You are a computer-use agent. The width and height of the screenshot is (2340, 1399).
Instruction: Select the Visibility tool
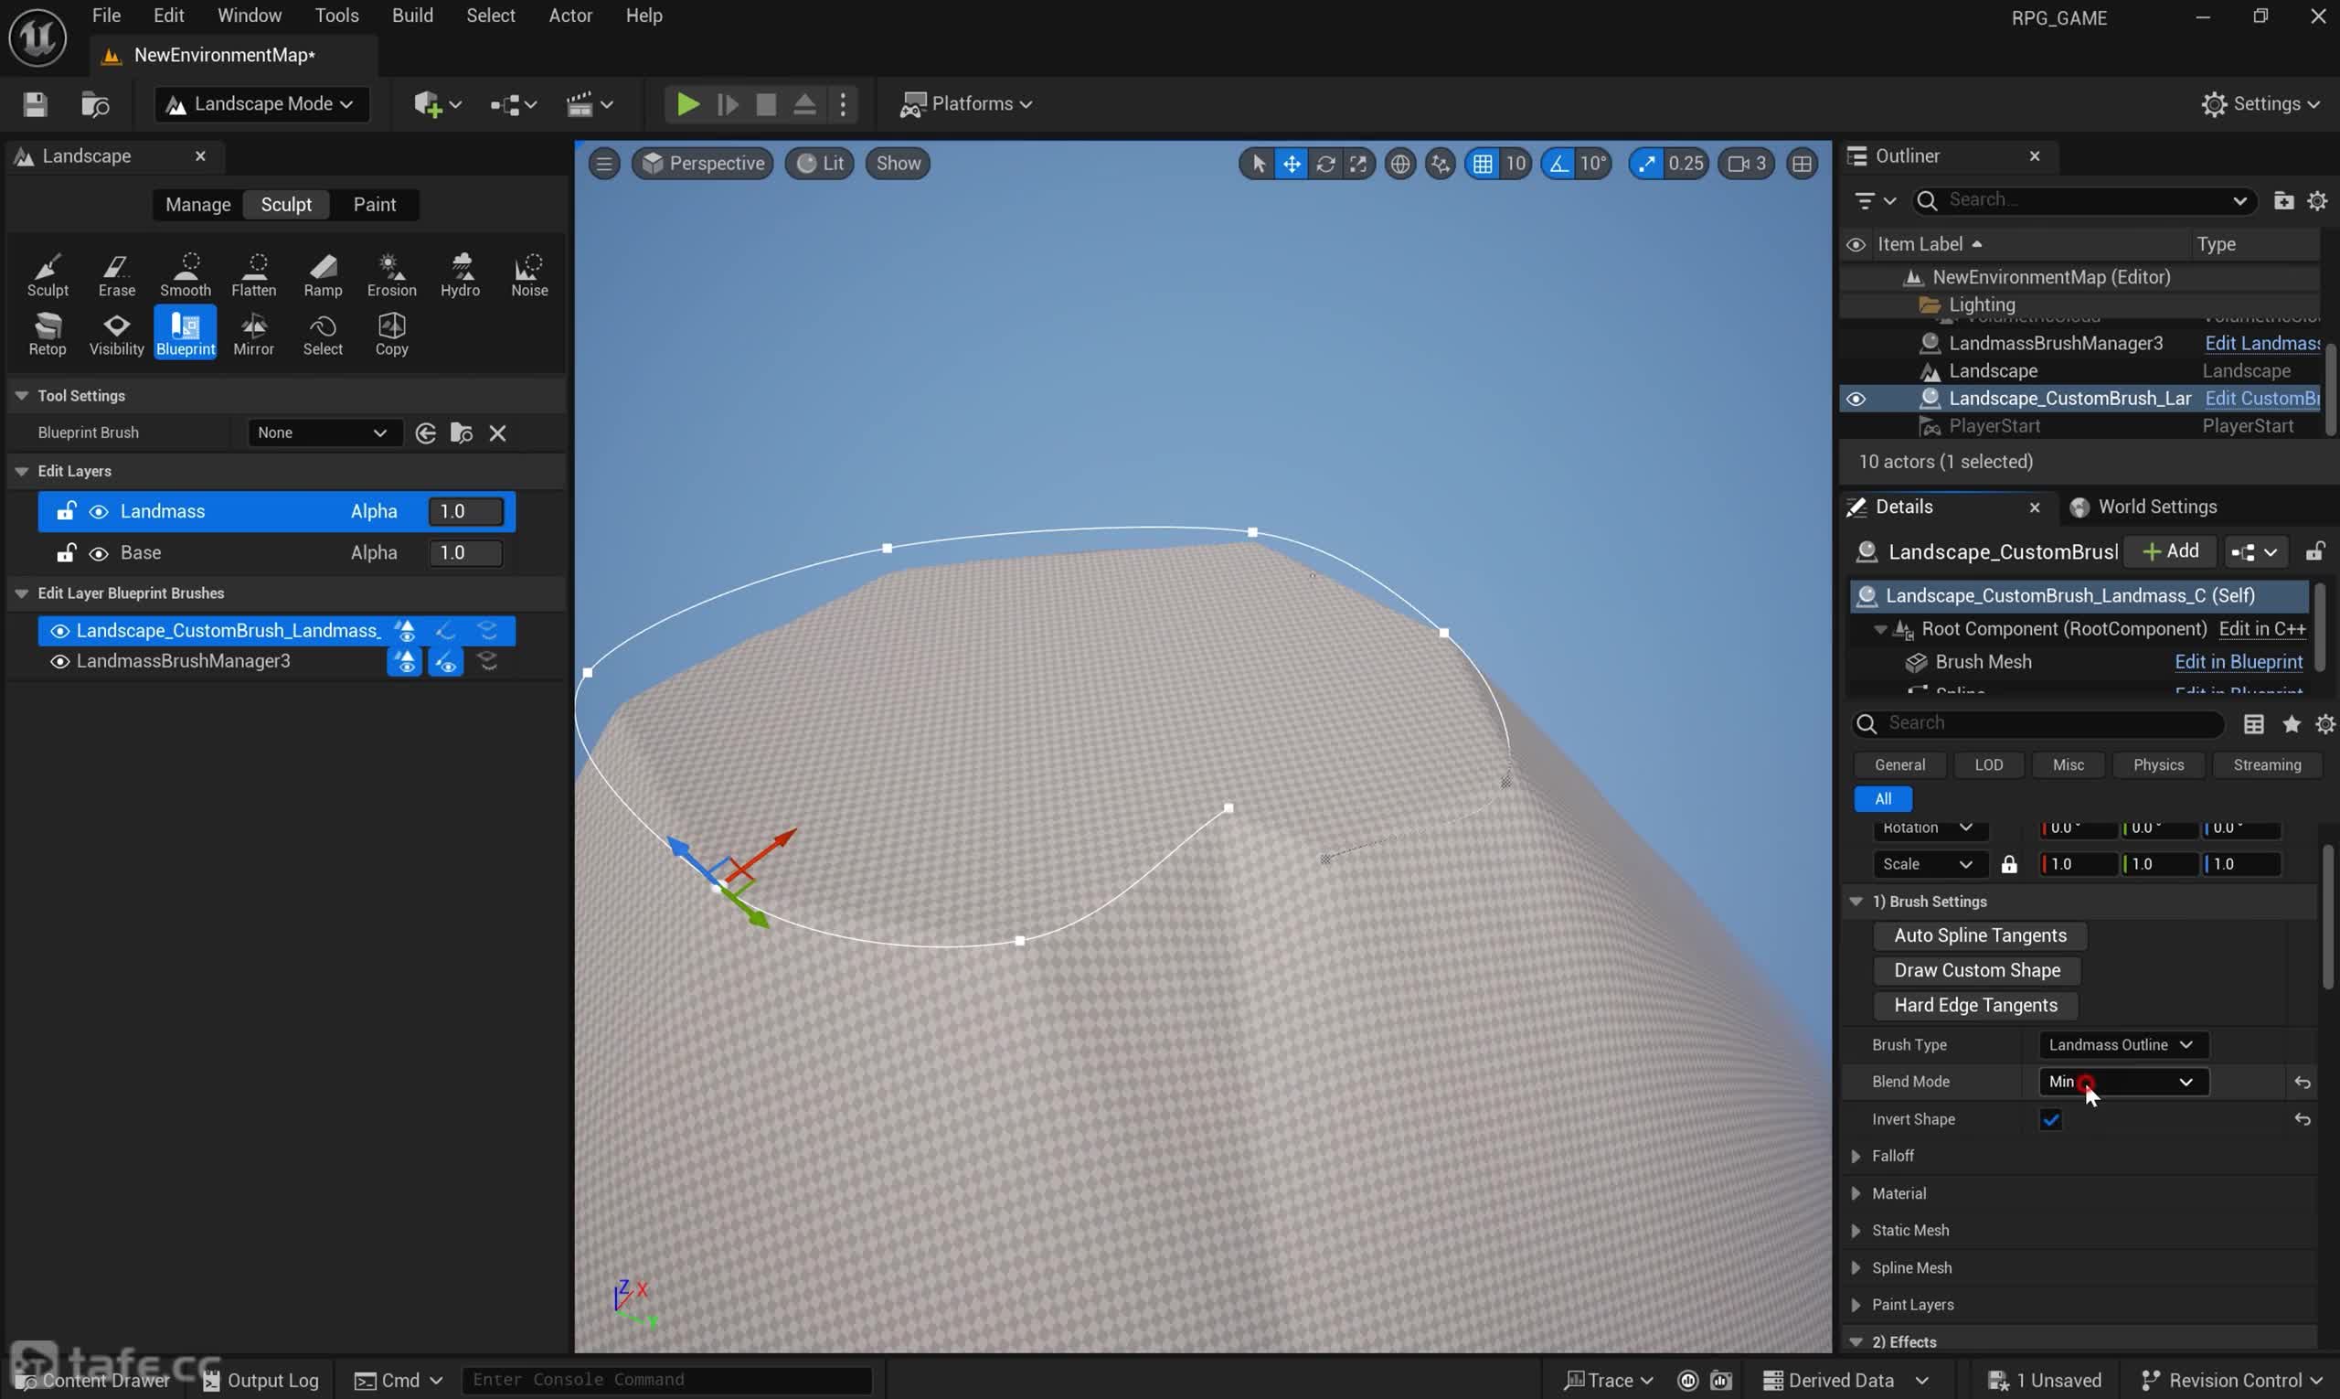(117, 334)
